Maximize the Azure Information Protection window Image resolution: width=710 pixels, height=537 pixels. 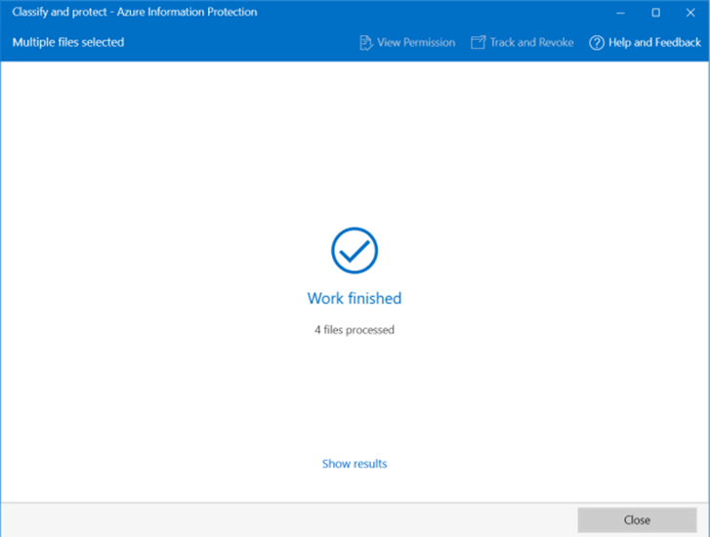(x=655, y=13)
